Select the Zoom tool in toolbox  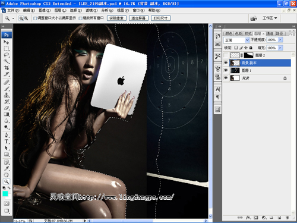pyautogui.click(x=7, y=181)
